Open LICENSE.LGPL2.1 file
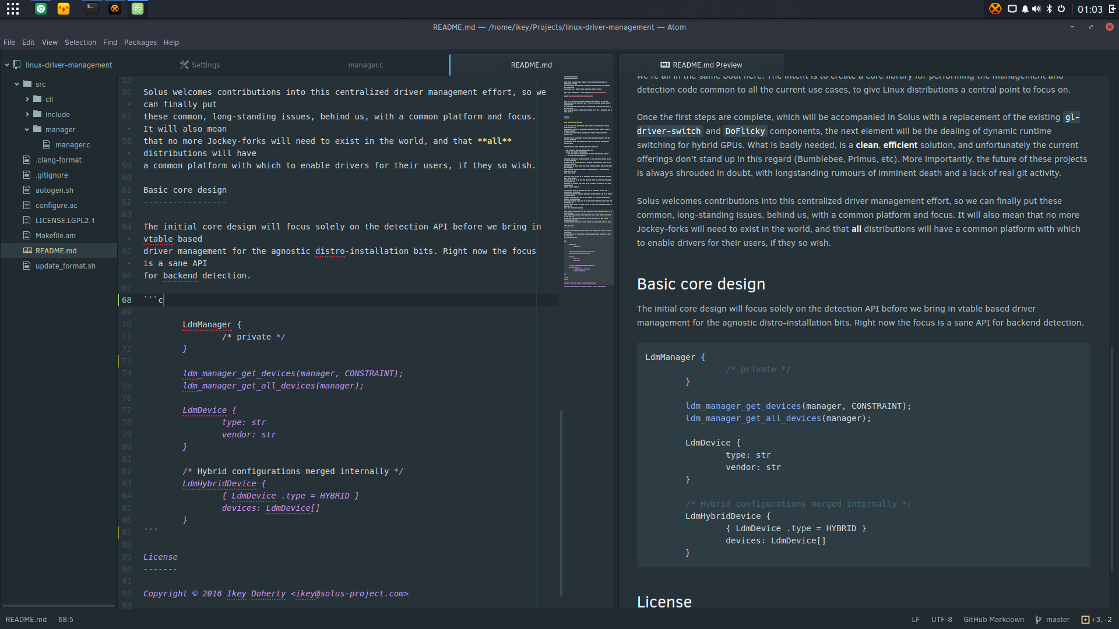The width and height of the screenshot is (1119, 629). point(65,221)
